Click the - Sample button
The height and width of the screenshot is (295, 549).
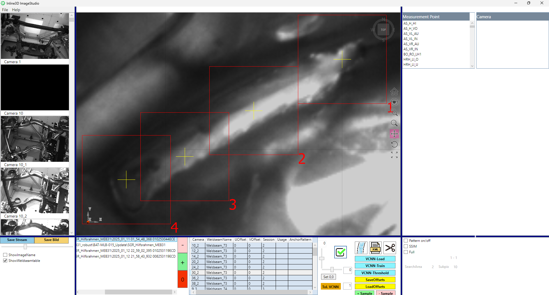(x=386, y=293)
